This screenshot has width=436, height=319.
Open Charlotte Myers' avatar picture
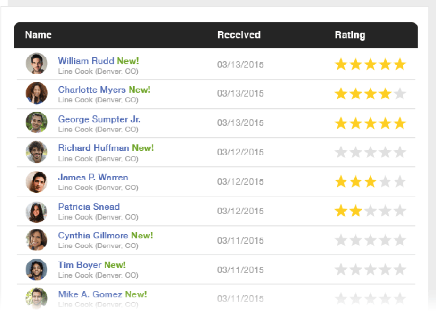pos(36,93)
